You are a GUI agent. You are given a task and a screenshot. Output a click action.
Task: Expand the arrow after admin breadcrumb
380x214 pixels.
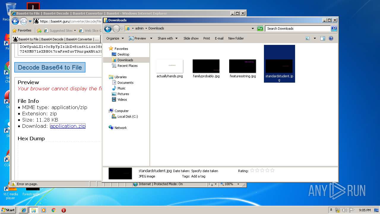click(x=146, y=28)
